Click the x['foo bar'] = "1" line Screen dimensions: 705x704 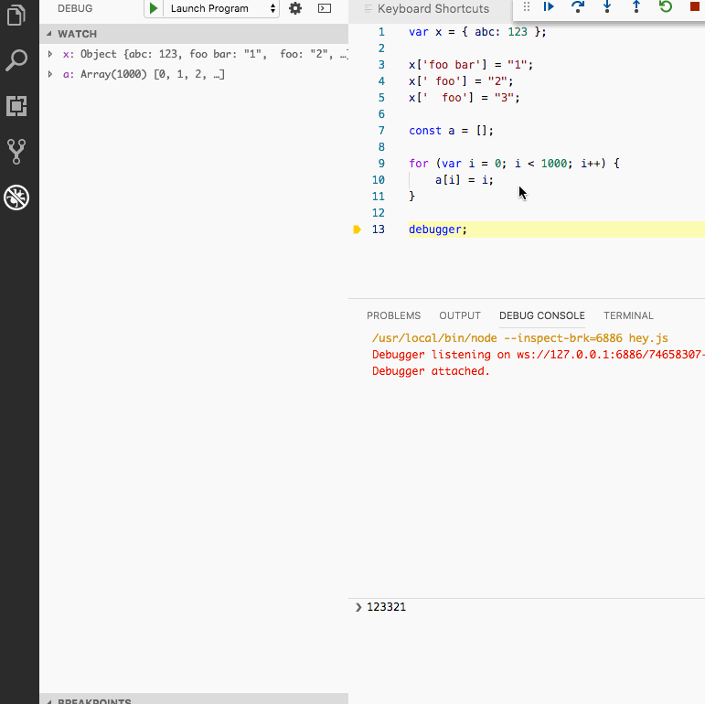tap(471, 65)
